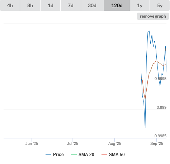Screen dimensions: 170x164
Task: Click the green SMA 20 line marker
Action: tap(74, 155)
